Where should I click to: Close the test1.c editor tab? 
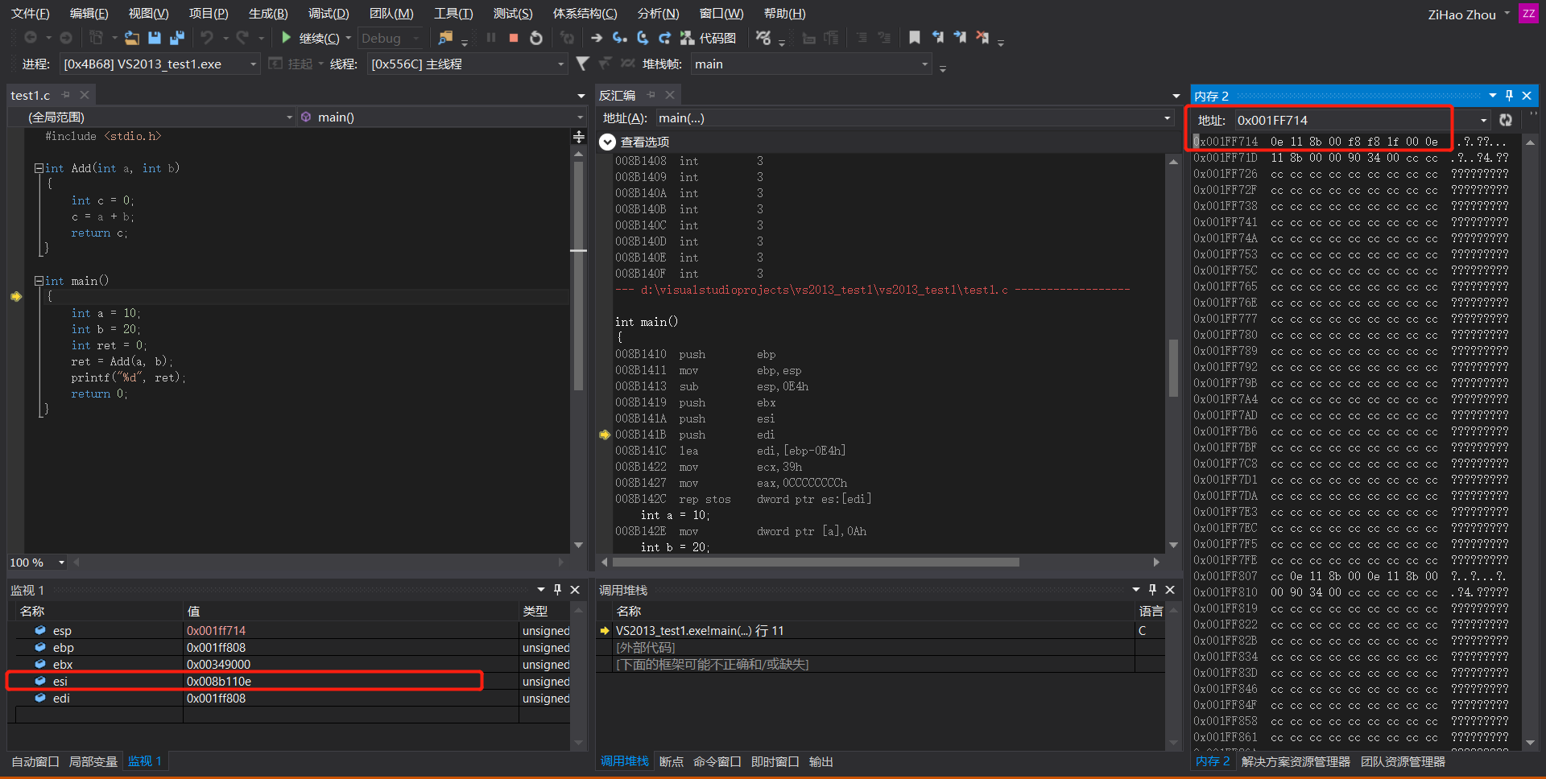(x=85, y=95)
